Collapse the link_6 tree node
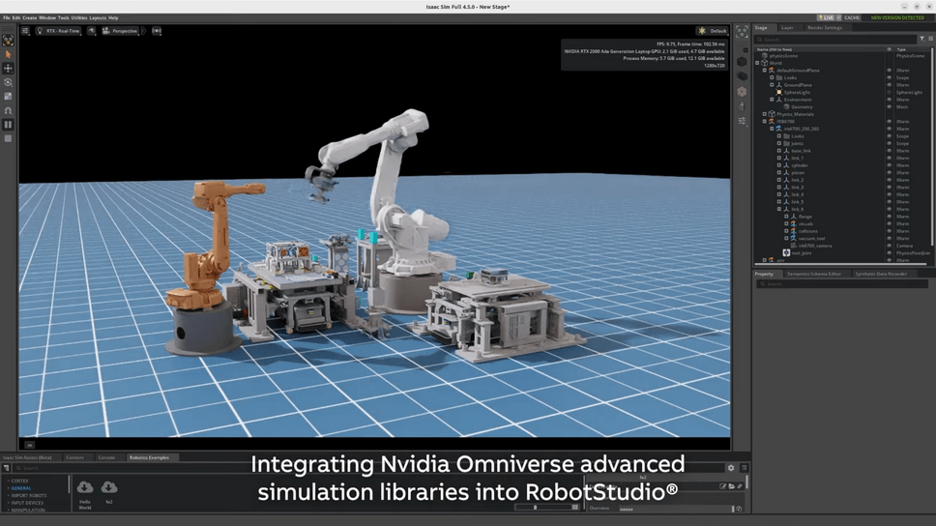936x526 pixels. [779, 209]
